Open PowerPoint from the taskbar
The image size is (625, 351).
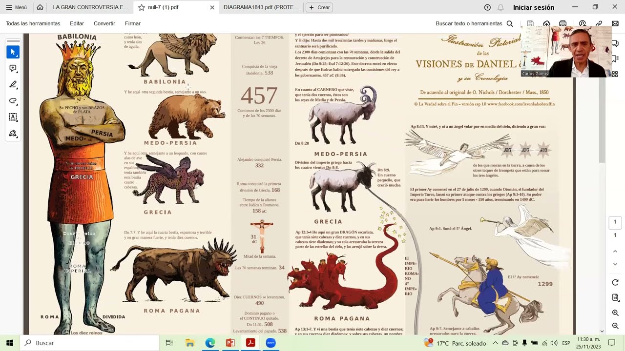tap(230, 343)
